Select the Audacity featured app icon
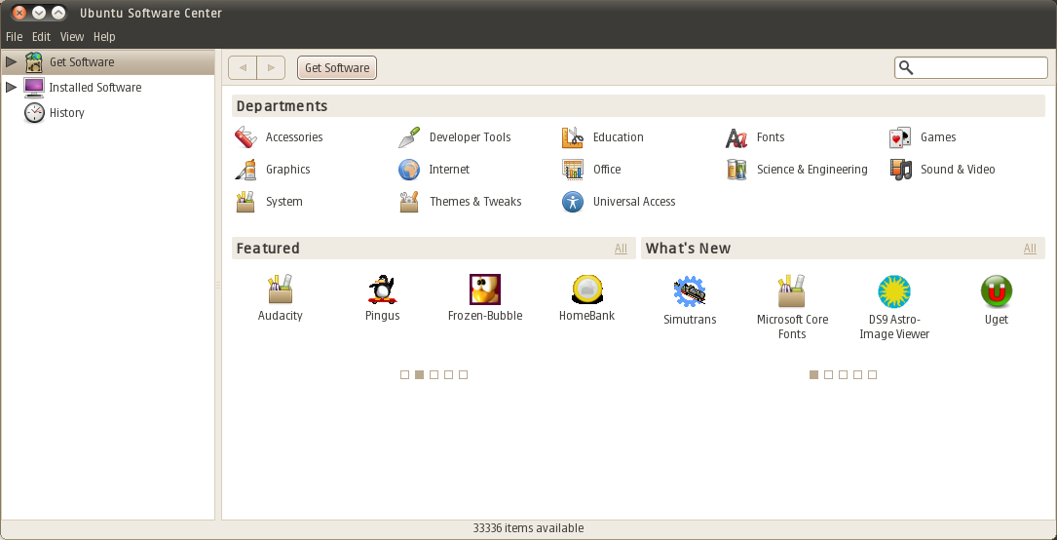 (280, 289)
